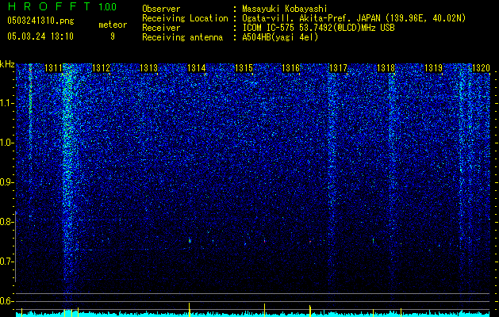Click the 1.1 kHz axis tick label
Image resolution: width=499 pixels, height=317 pixels.
pyautogui.click(x=6, y=103)
